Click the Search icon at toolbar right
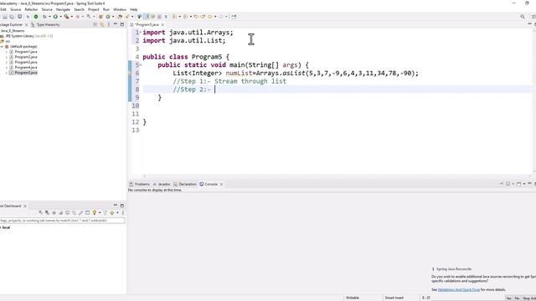The image size is (536, 301). click(523, 17)
